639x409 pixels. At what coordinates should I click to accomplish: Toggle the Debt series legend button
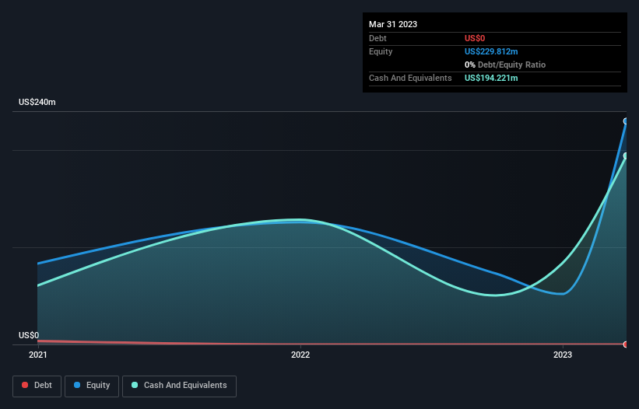(37, 386)
